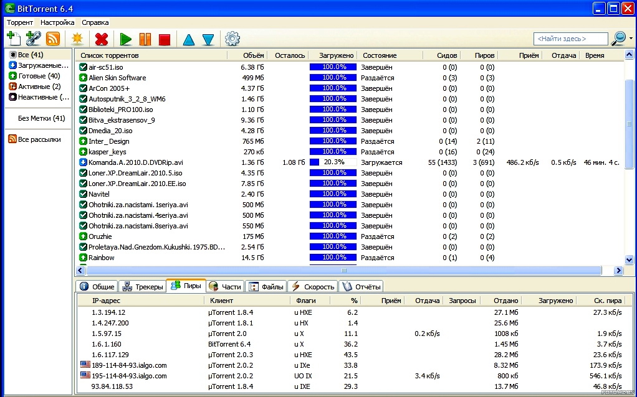Viewport: 637px width, 397px height.
Task: Click the red Stop torrent button
Action: click(x=165, y=39)
